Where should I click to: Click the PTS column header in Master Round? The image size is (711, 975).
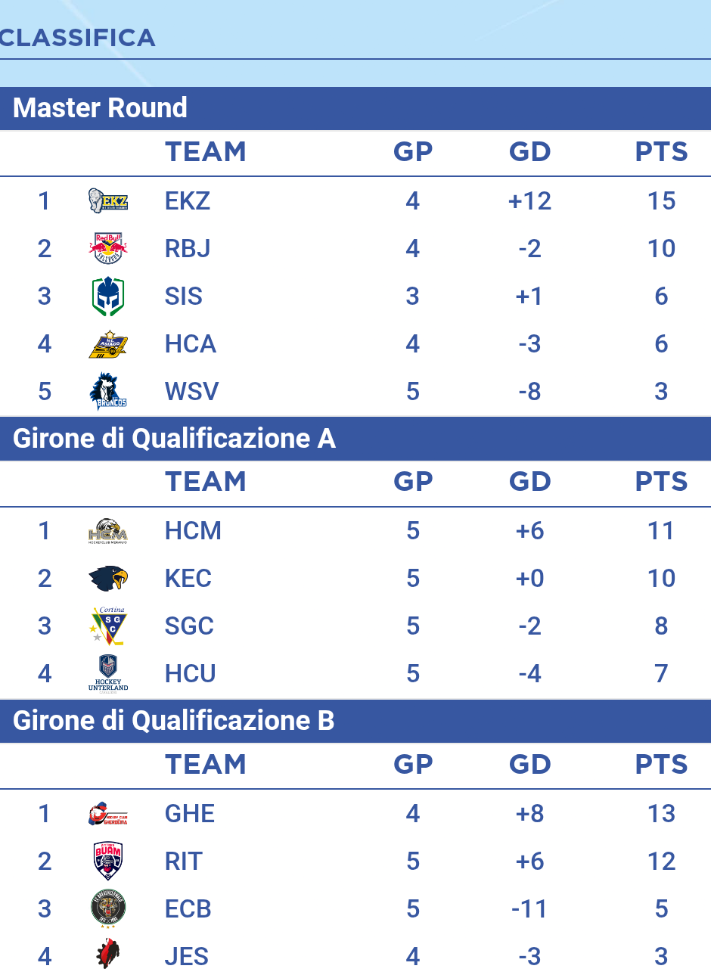(661, 152)
